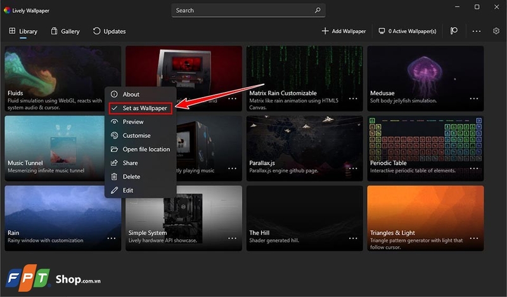Select The Hill wallpaper tile
This screenshot has width=507, height=297.
tap(305, 218)
